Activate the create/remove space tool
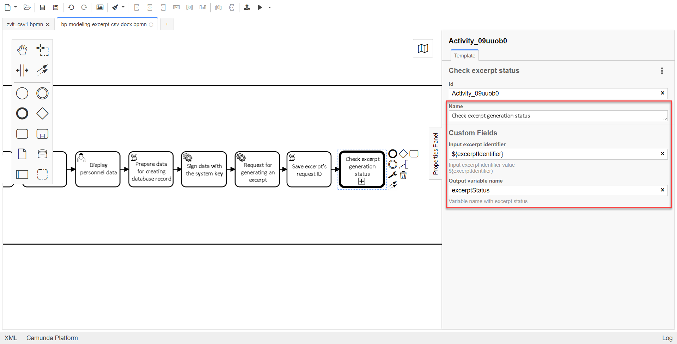 point(22,70)
